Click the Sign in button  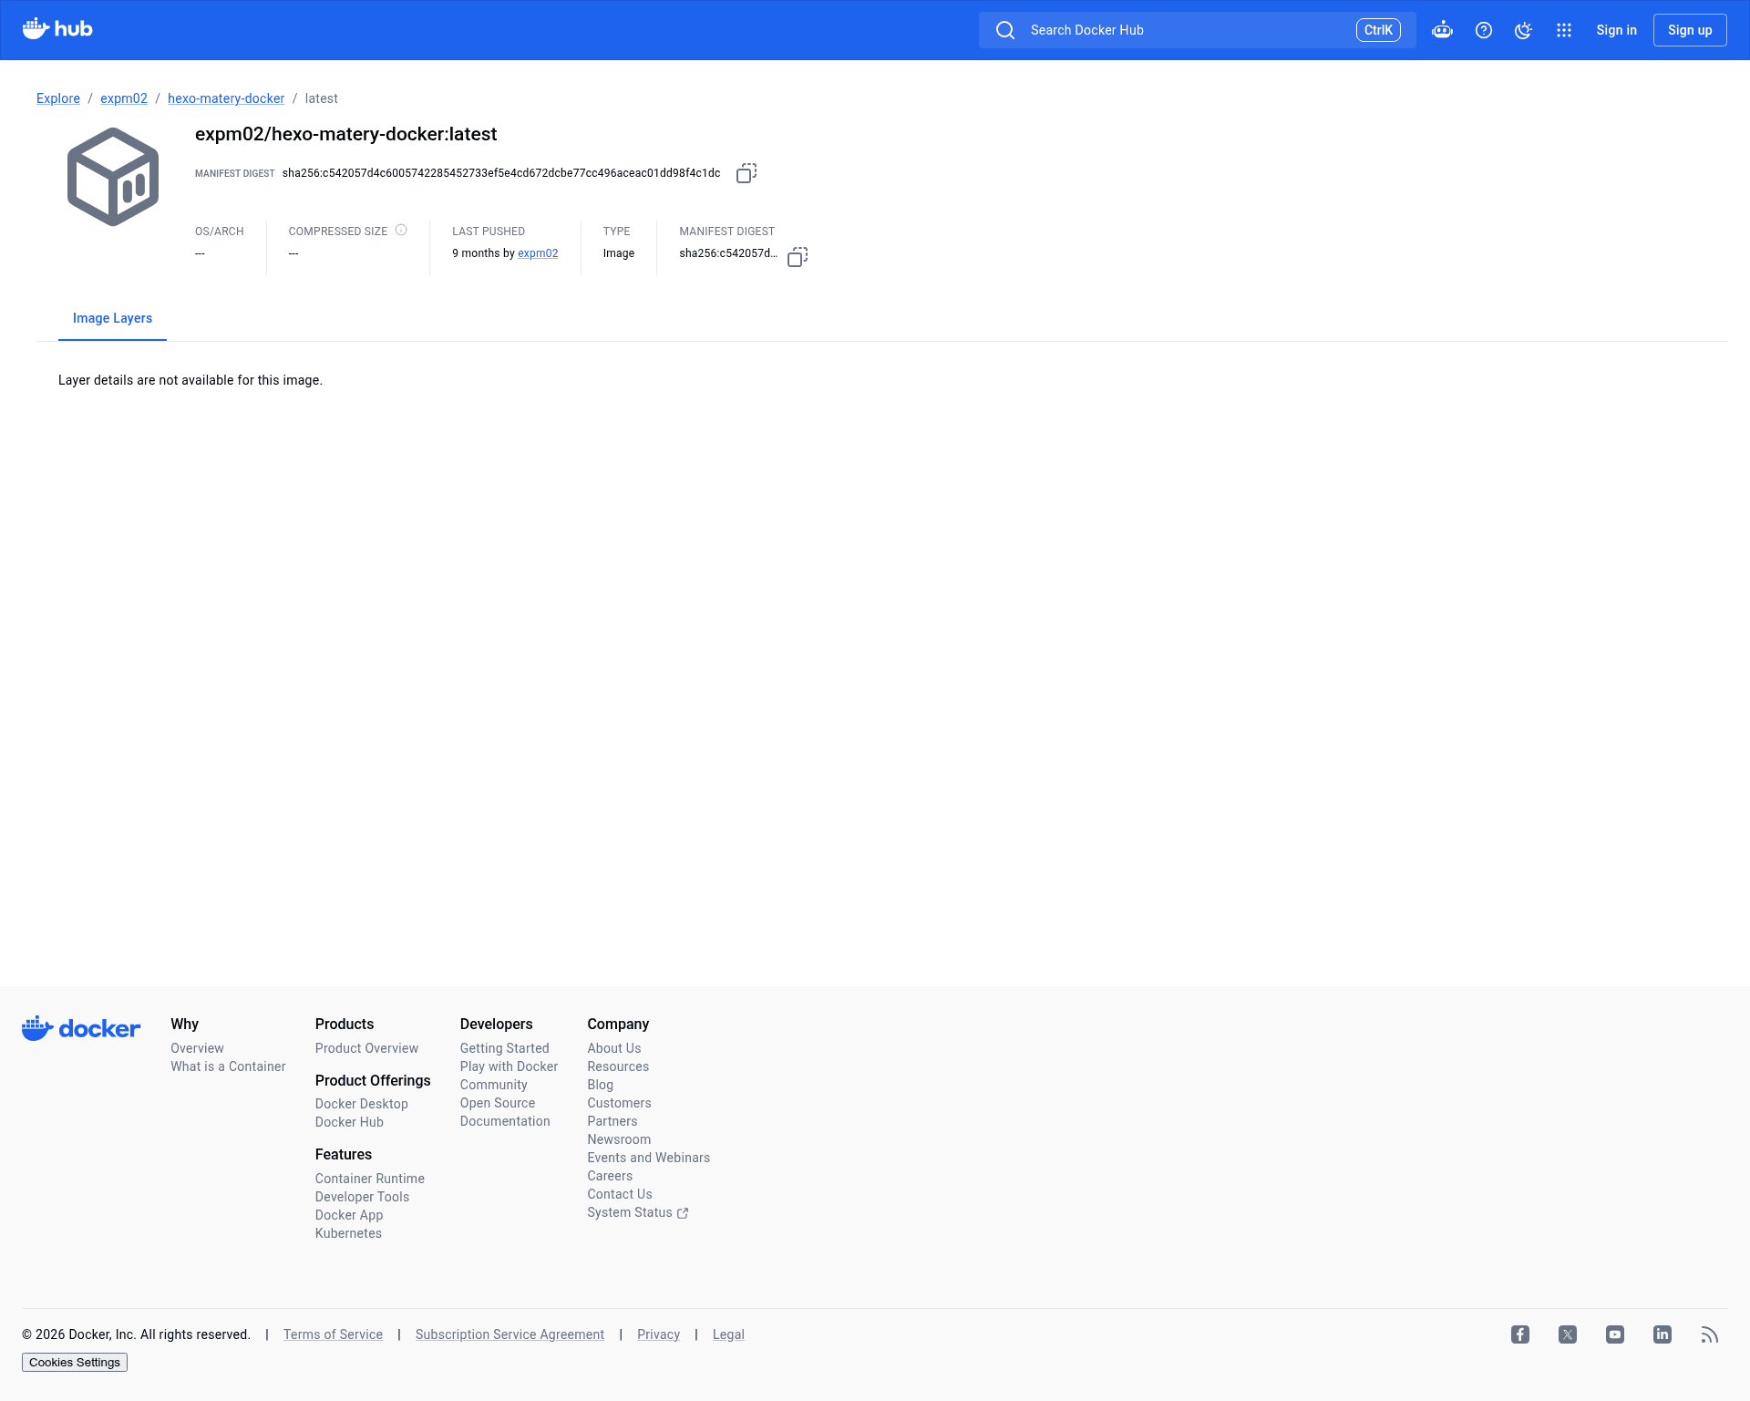(1616, 30)
